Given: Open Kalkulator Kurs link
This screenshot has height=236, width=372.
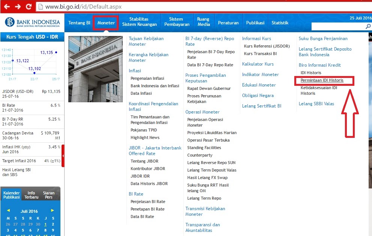Looking at the screenshot, I should (x=258, y=64).
